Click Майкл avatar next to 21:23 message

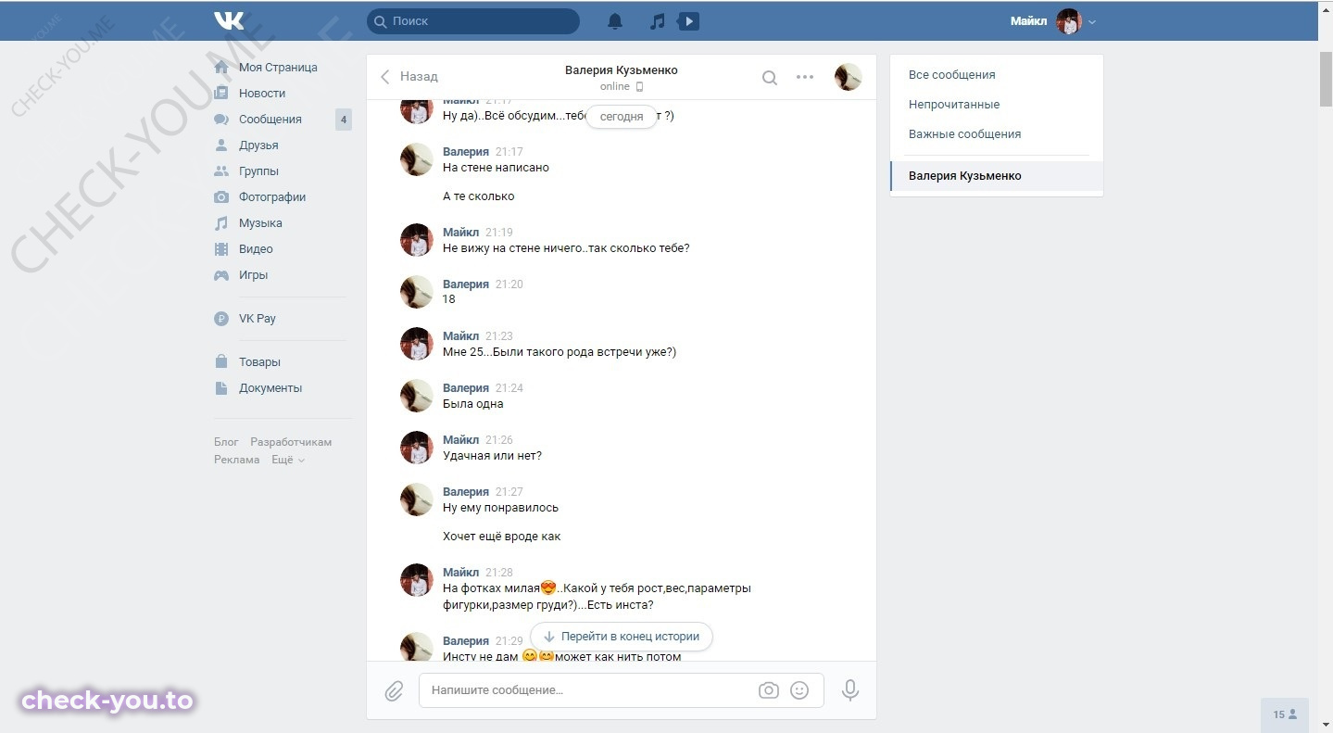(x=417, y=344)
